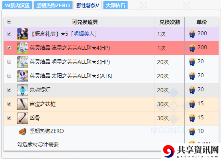Click the 明星之芙芙 ★3 card icon

[22, 62]
